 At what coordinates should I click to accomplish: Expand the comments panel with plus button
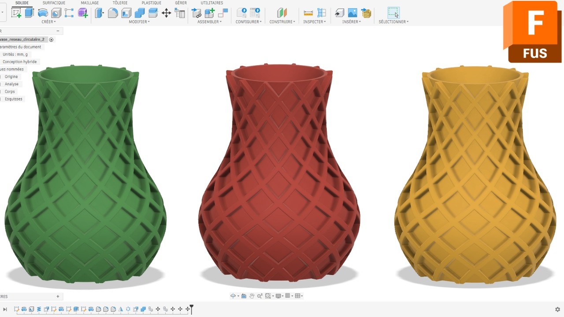click(58, 296)
